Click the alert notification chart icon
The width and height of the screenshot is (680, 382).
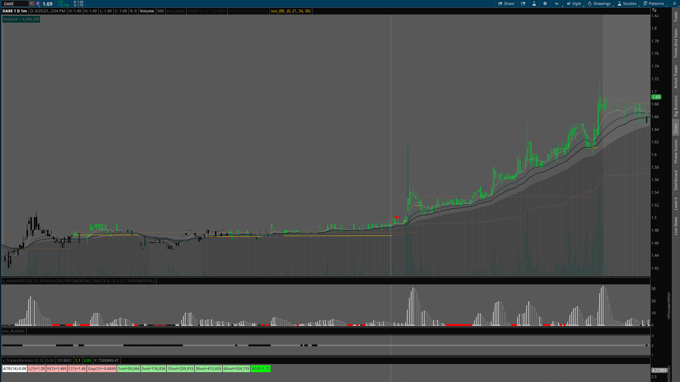click(523, 4)
